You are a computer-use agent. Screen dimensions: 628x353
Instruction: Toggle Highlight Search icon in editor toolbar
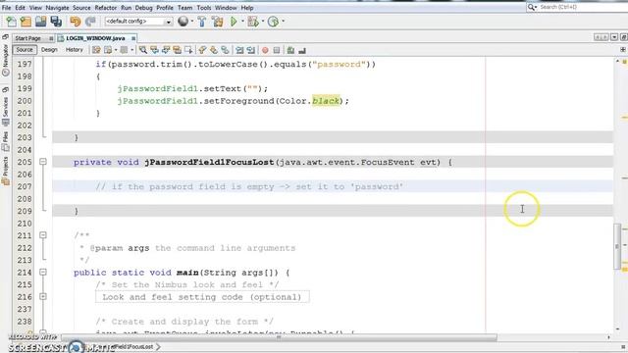coord(177,50)
